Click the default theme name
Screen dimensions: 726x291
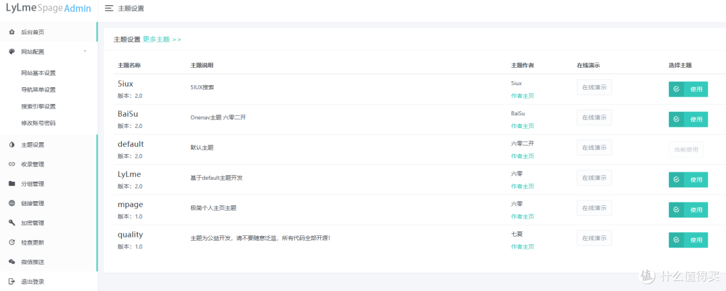[x=131, y=144]
